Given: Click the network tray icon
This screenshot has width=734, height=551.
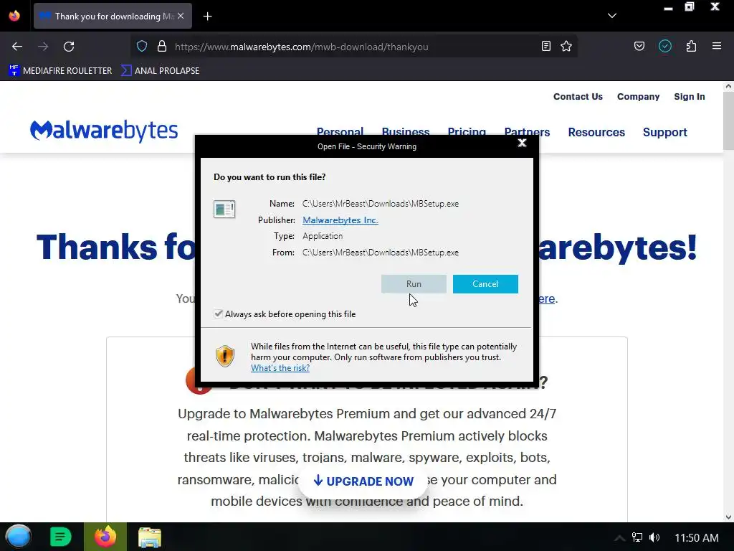Looking at the screenshot, I should pos(637,537).
